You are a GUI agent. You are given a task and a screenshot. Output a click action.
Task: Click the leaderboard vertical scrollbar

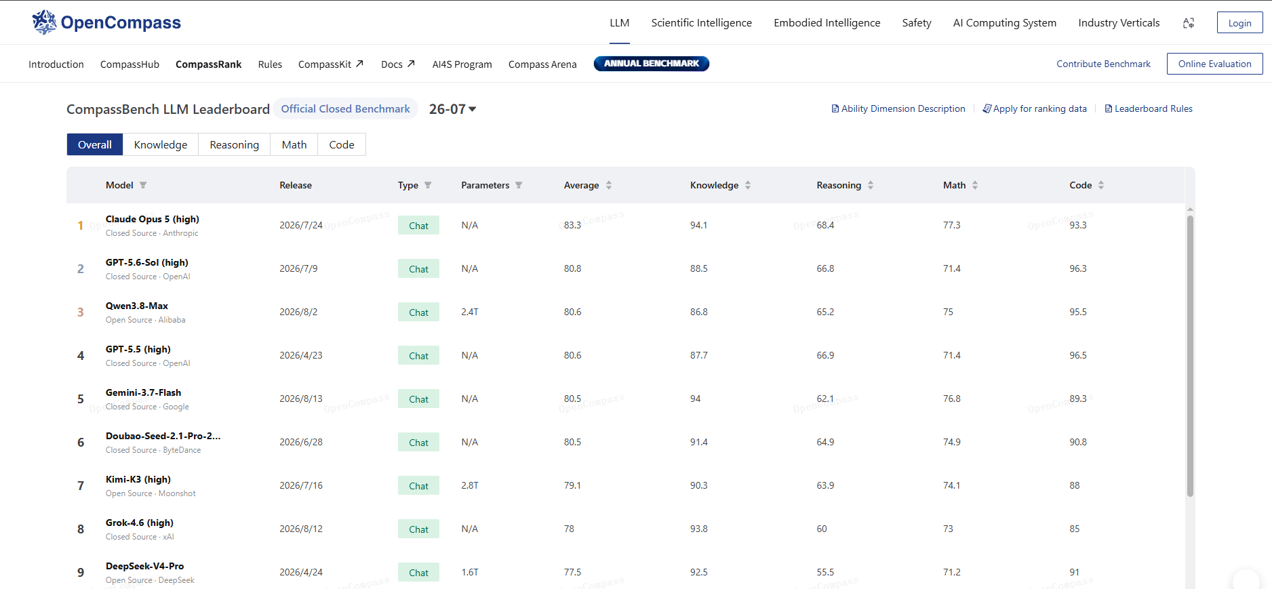[1190, 356]
